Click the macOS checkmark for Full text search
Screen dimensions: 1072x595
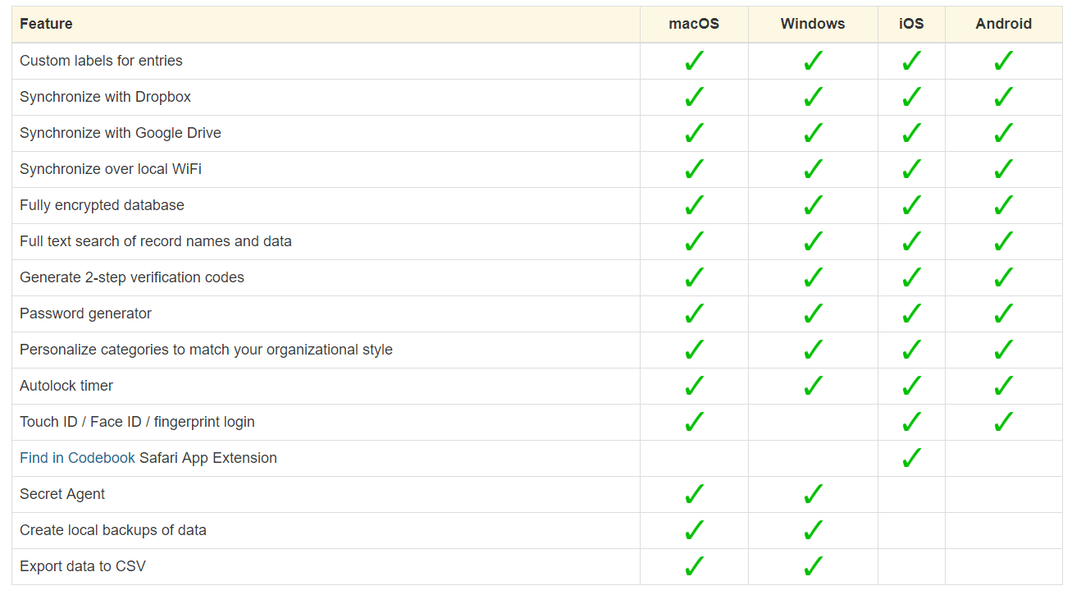pos(694,241)
